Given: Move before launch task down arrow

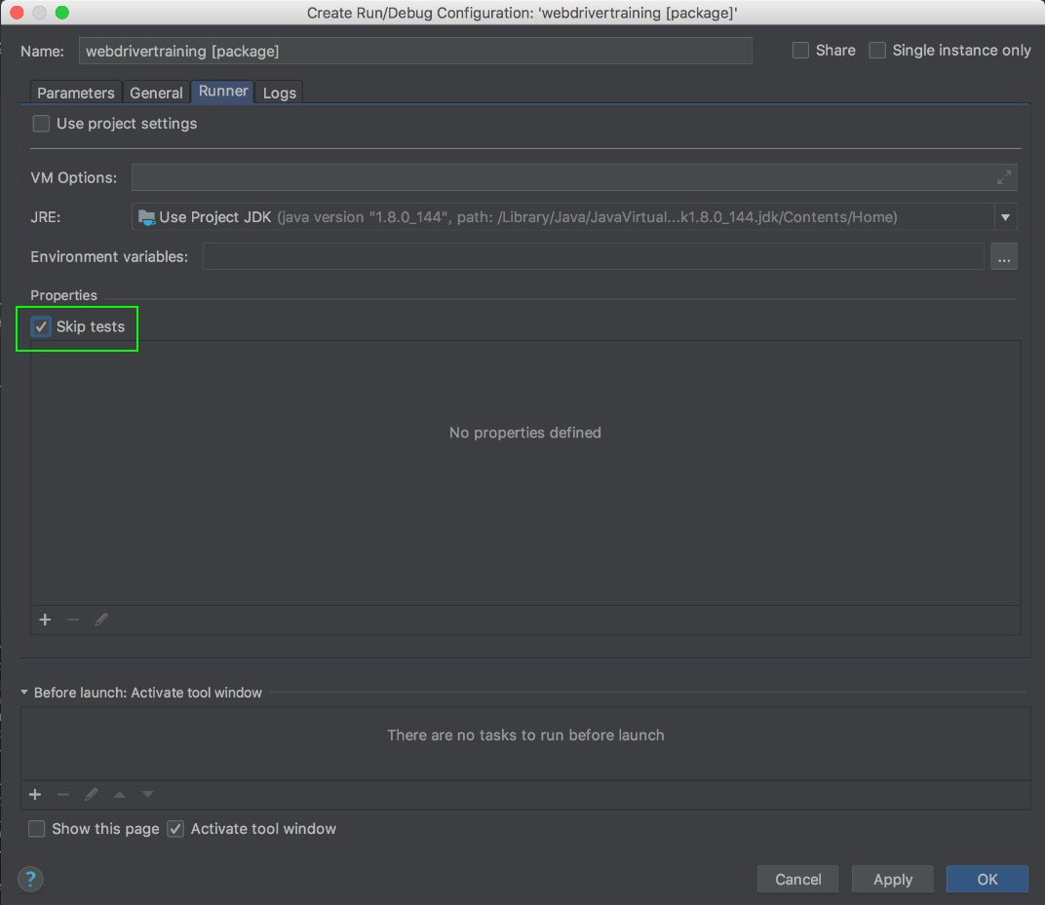Looking at the screenshot, I should (x=147, y=794).
